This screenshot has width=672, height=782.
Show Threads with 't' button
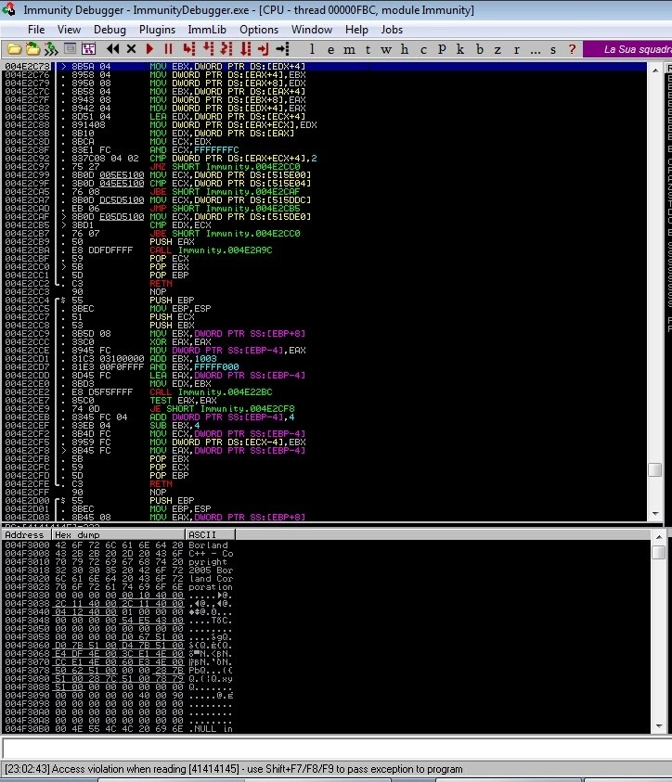point(368,49)
